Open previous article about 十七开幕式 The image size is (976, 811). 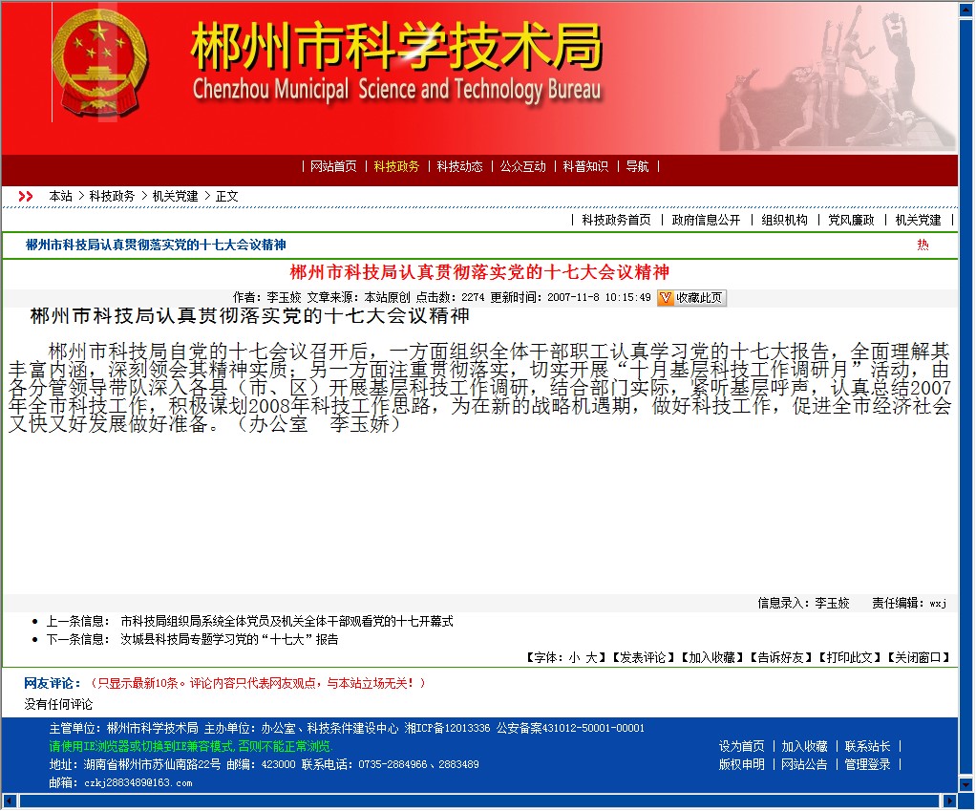click(286, 621)
